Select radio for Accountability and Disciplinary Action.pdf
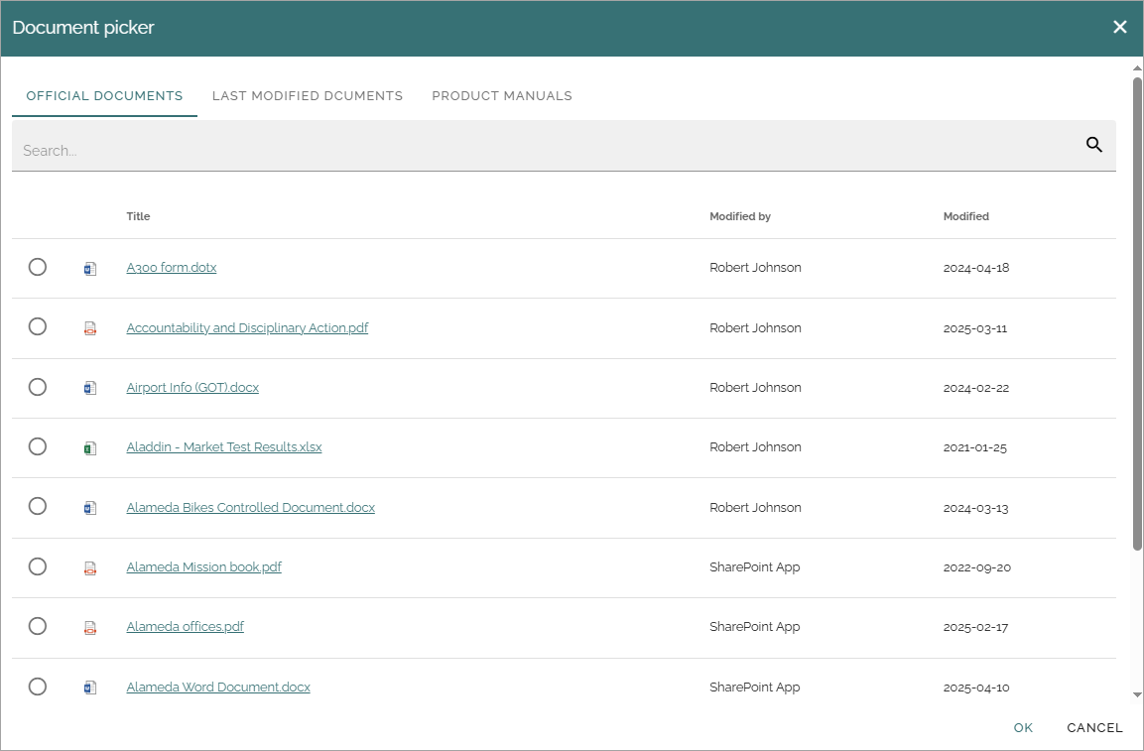 coord(38,327)
